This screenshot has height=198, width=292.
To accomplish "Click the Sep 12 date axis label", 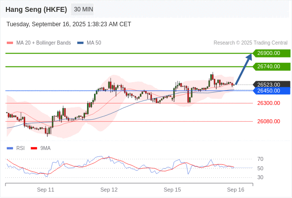I will [x=109, y=190].
